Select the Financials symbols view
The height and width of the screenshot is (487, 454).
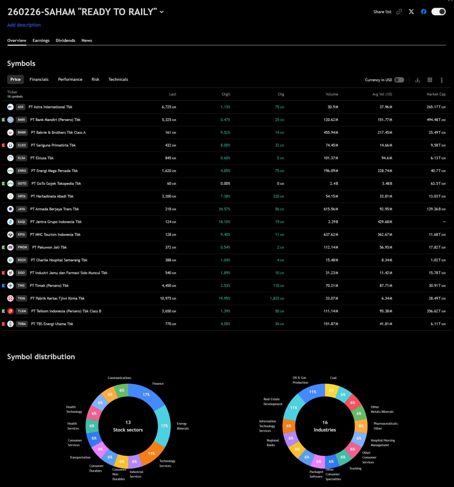tap(39, 80)
